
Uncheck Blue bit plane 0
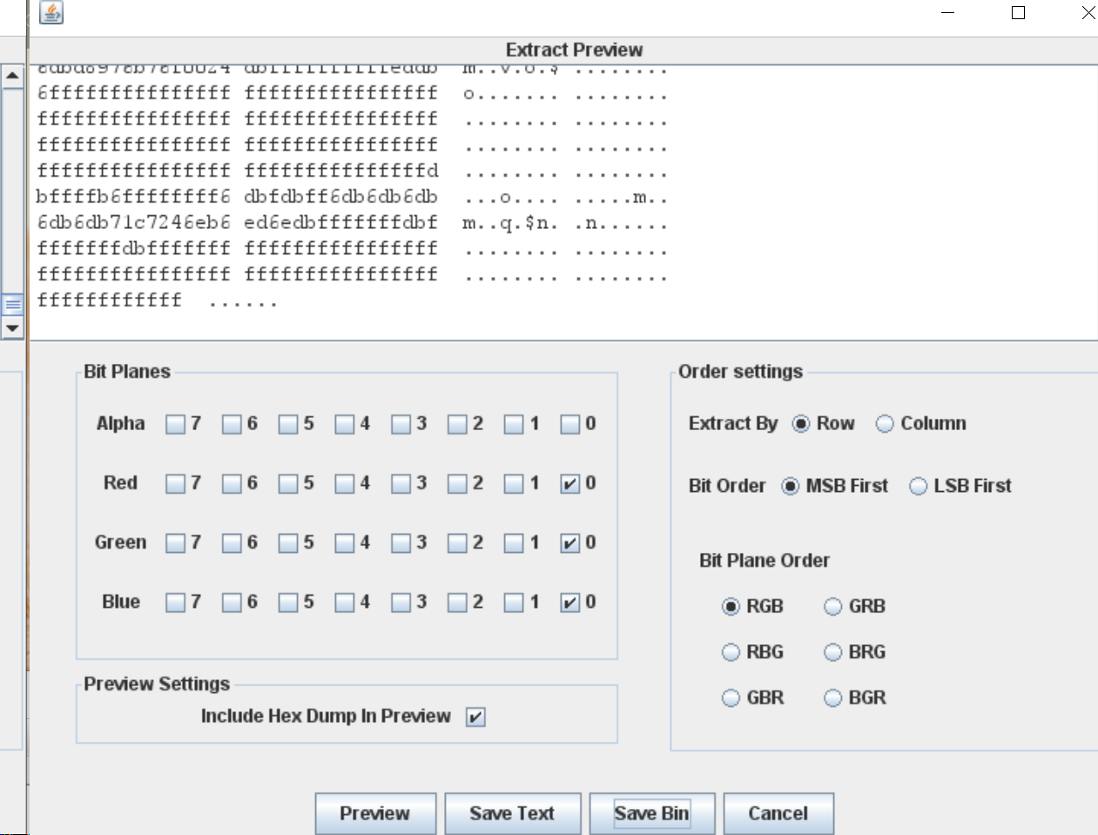click(x=569, y=603)
